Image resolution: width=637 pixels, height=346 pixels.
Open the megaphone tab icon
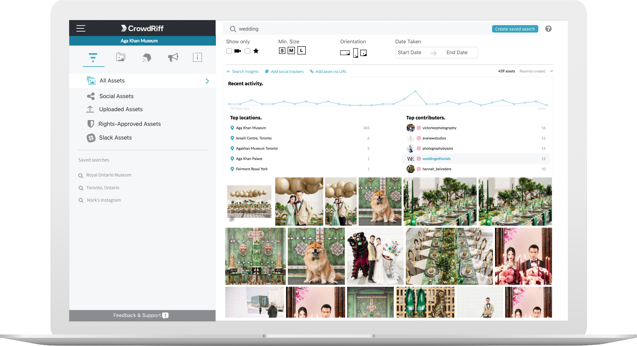click(173, 57)
